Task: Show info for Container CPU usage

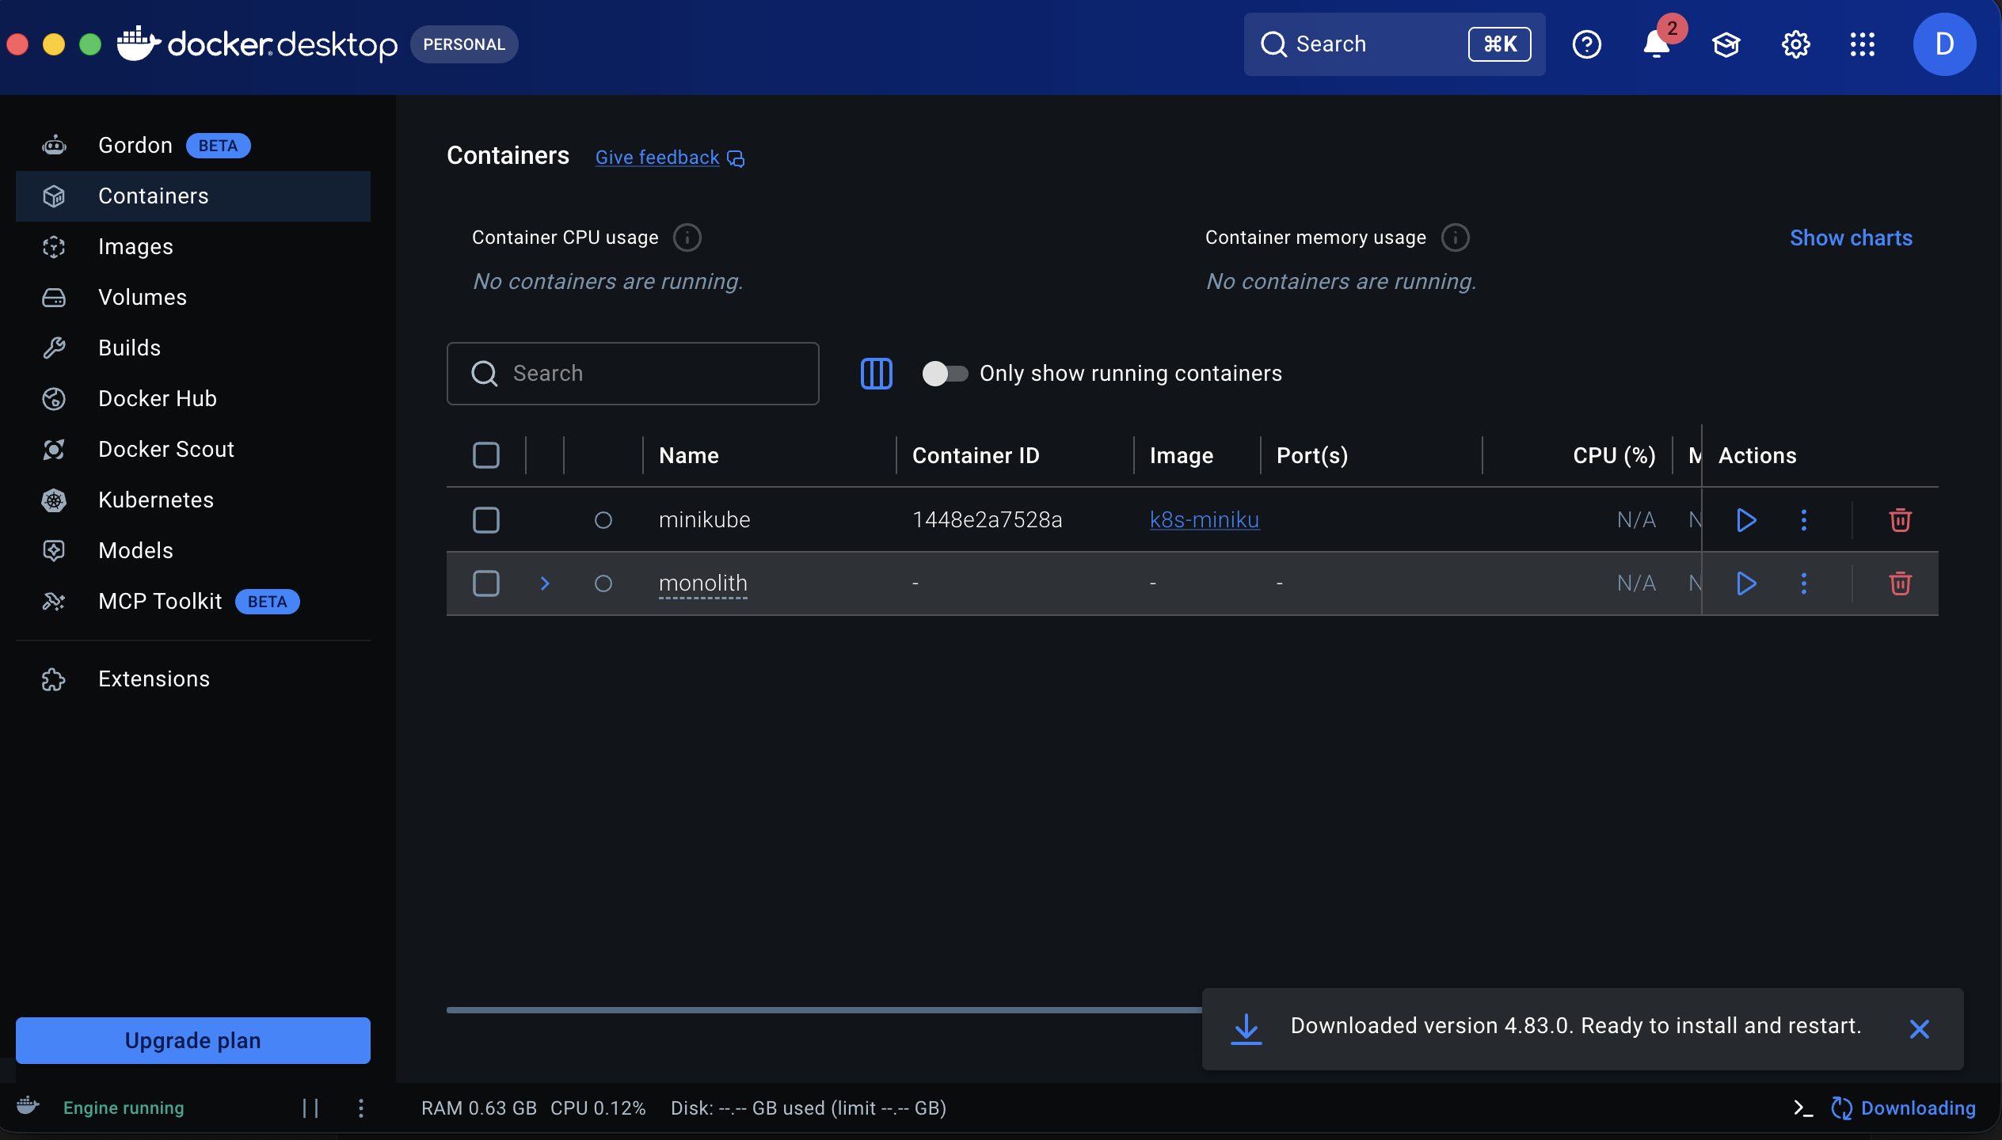Action: click(x=687, y=237)
